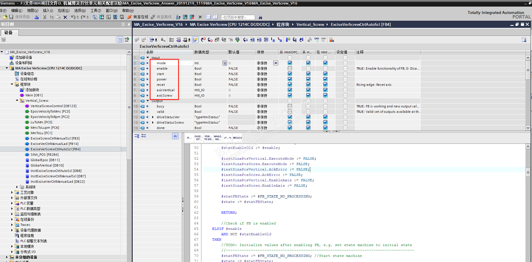Uncheck the visible-in-HMI checkbox for start row
The height and width of the screenshot is (262, 532).
pos(325,74)
